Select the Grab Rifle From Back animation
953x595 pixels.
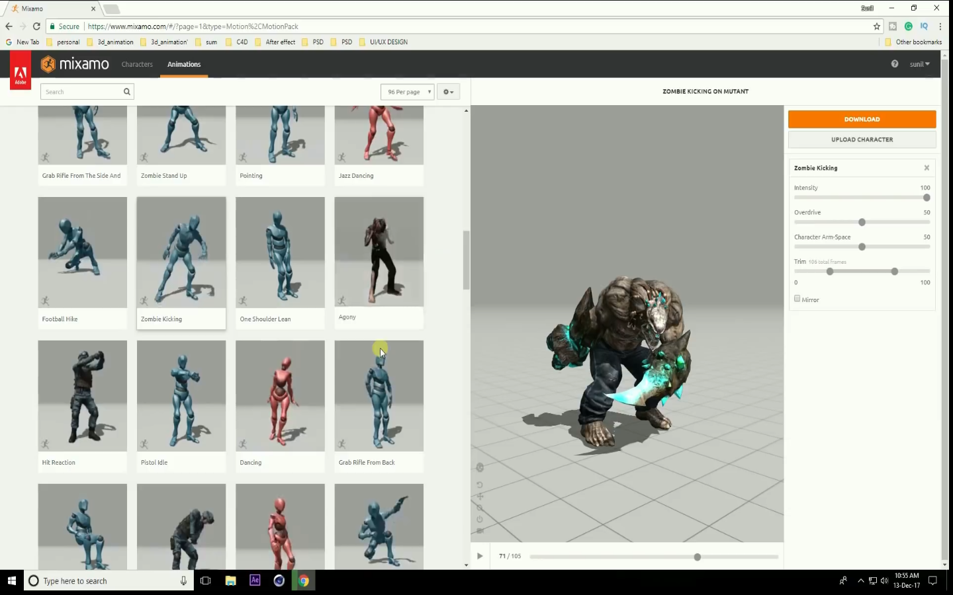(x=379, y=406)
